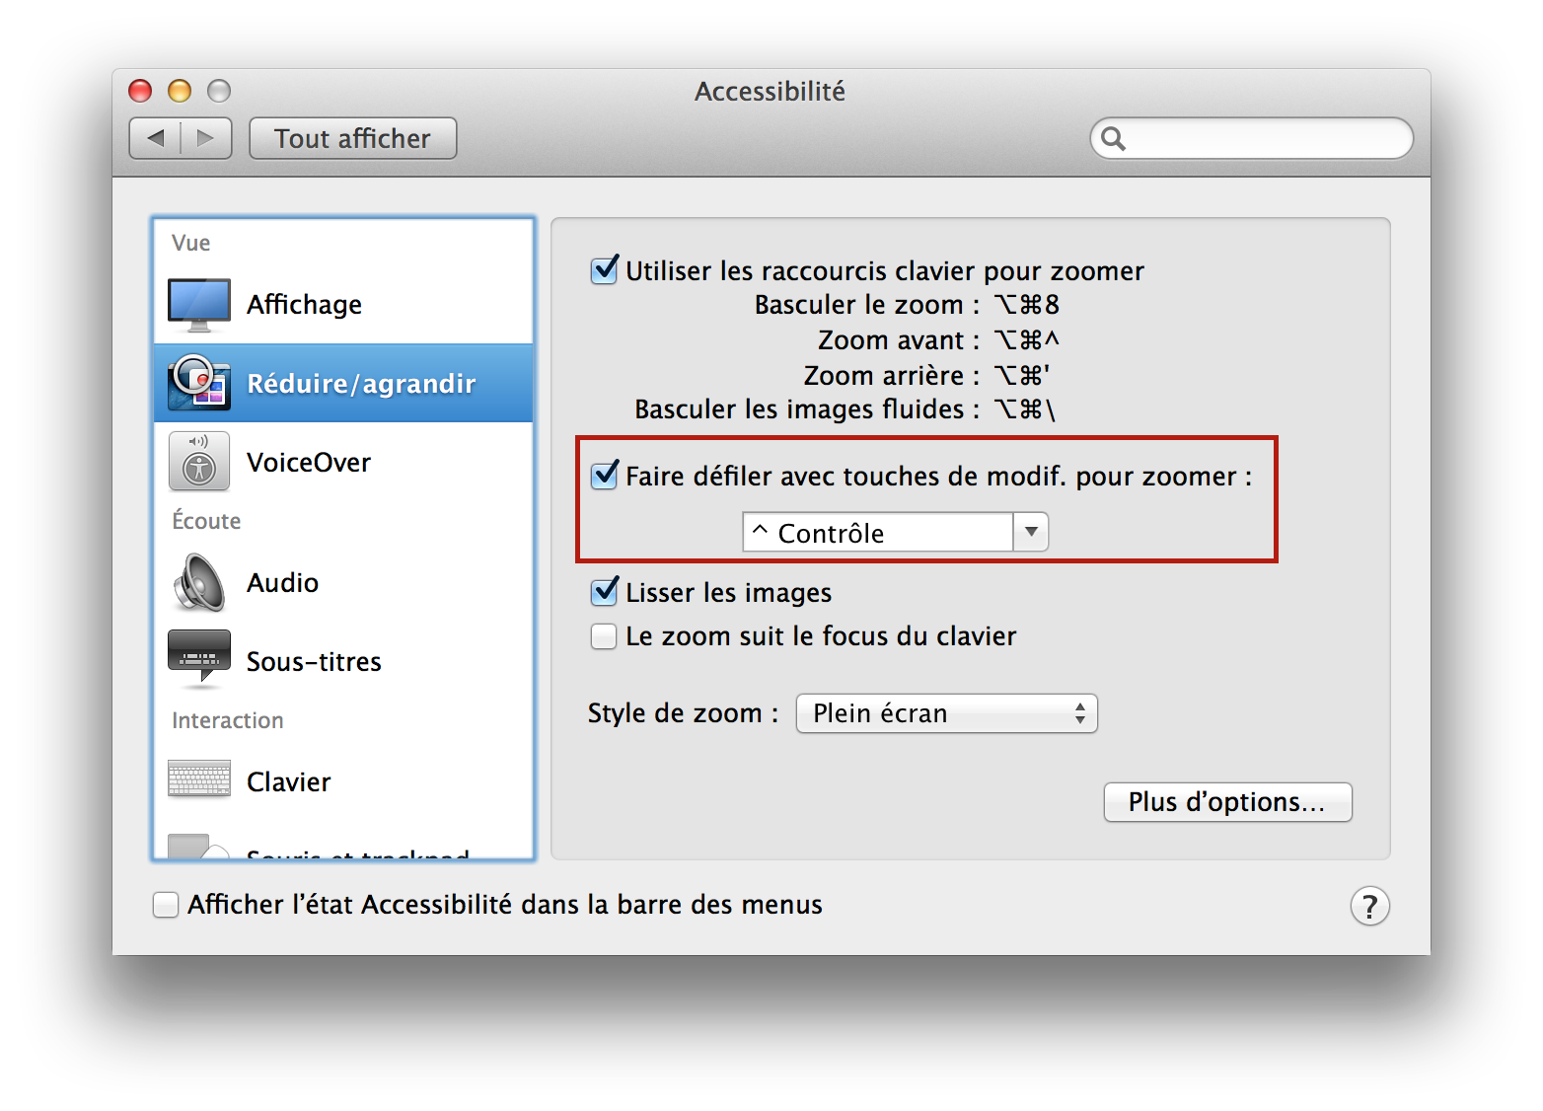Image resolution: width=1543 pixels, height=1111 pixels.
Task: Open the VoiceOver accessibility icon
Action: 199,462
